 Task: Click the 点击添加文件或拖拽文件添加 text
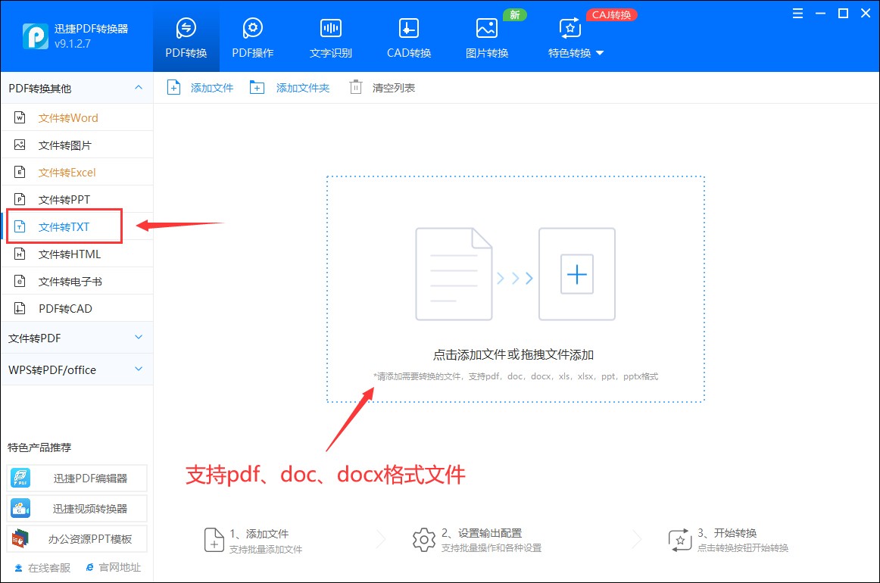pyautogui.click(x=513, y=354)
